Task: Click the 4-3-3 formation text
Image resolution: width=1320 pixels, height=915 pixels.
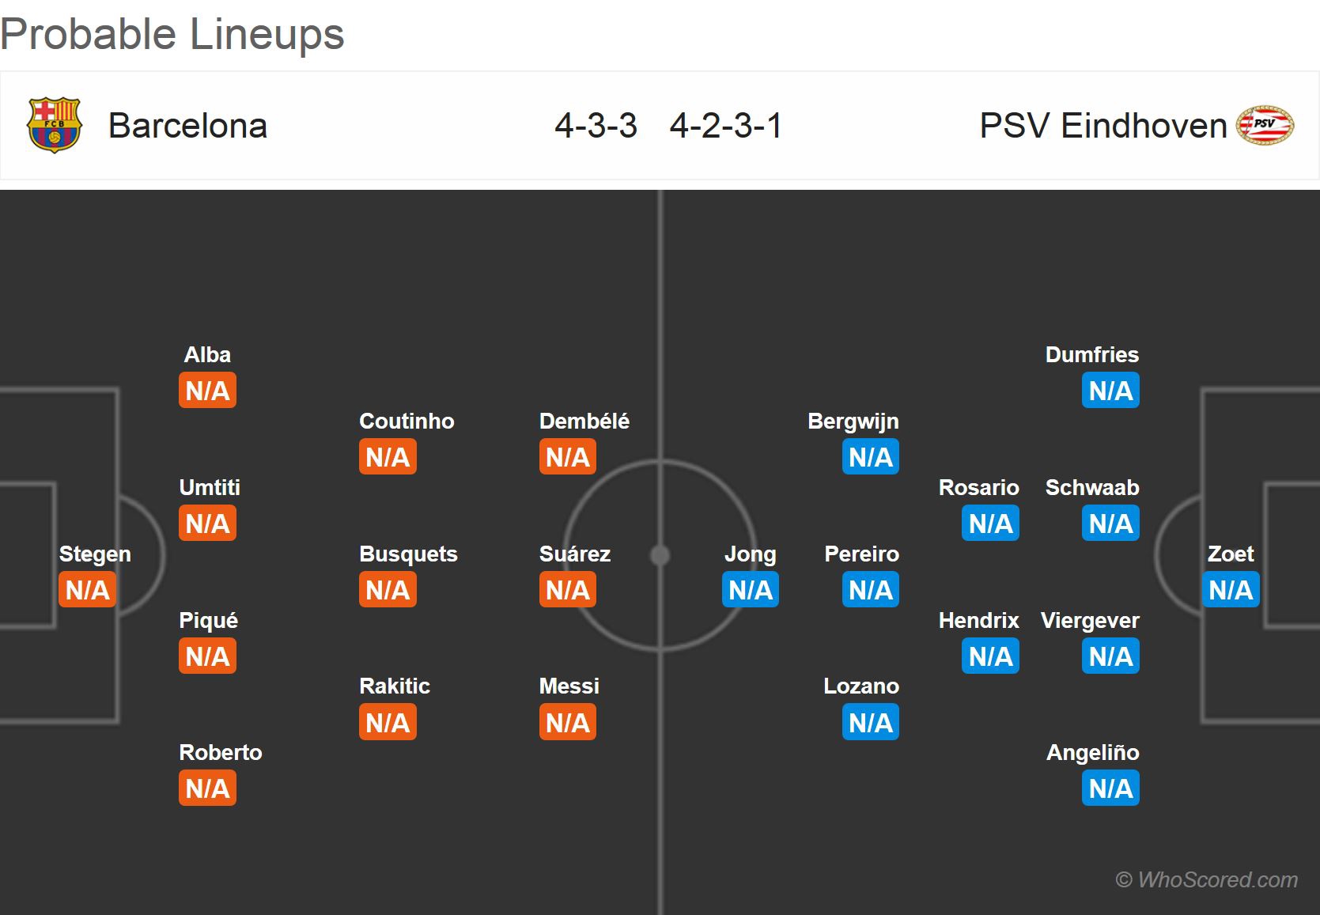Action: (x=596, y=126)
